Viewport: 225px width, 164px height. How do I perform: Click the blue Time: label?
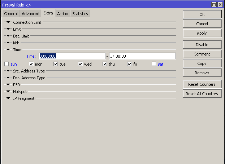pyautogui.click(x=31, y=56)
